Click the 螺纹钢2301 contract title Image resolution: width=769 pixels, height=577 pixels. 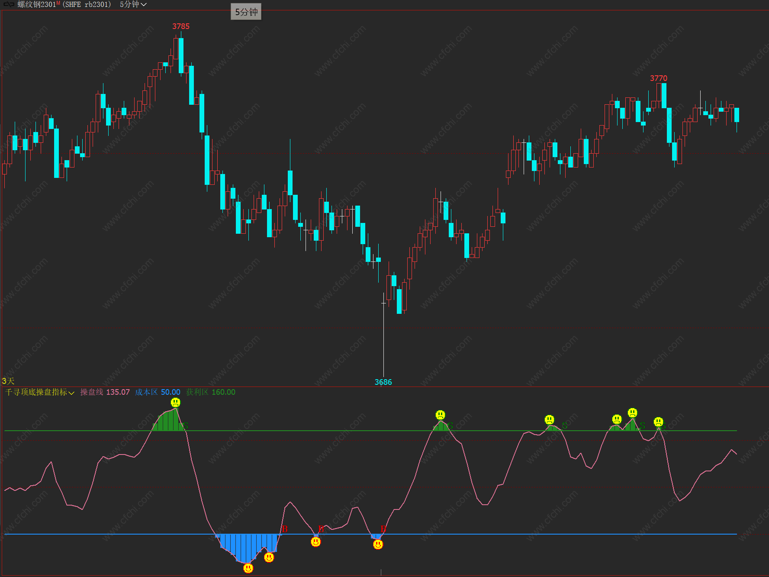tap(36, 4)
